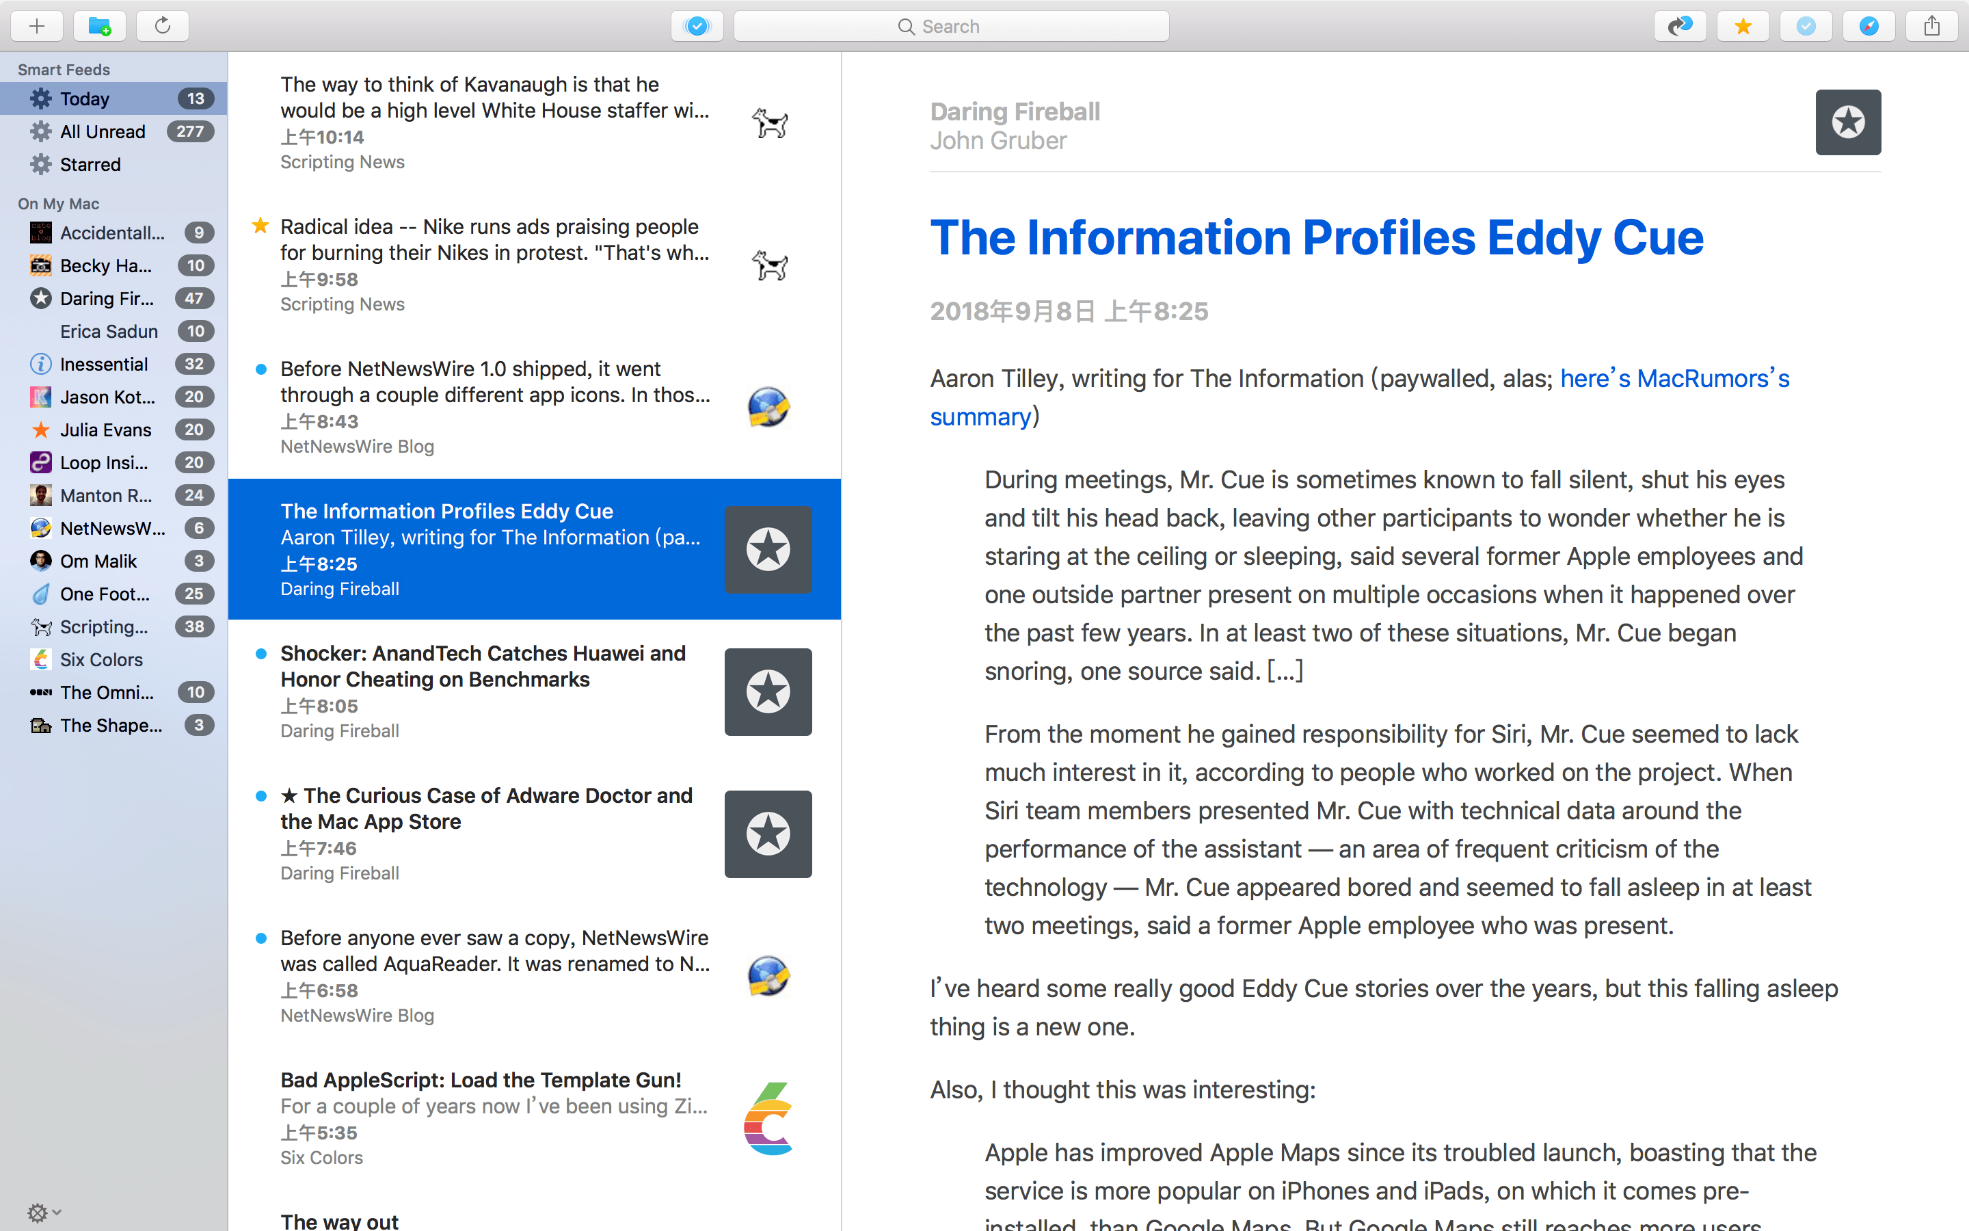Open the Erica Sadun feed
Viewport: 1969px width, 1231px height.
[x=114, y=332]
